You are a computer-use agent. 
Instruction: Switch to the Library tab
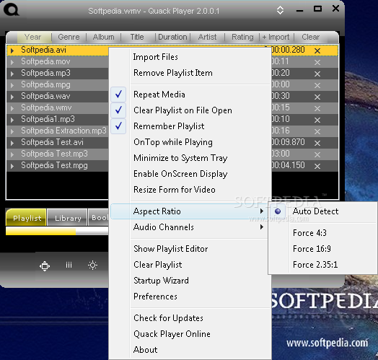pos(67,218)
